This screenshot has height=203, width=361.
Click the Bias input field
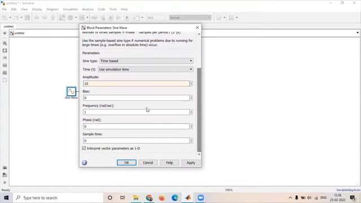pyautogui.click(x=137, y=98)
